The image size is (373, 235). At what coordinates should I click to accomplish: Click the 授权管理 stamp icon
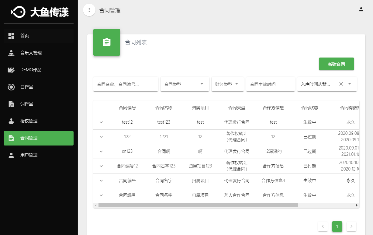(11, 121)
